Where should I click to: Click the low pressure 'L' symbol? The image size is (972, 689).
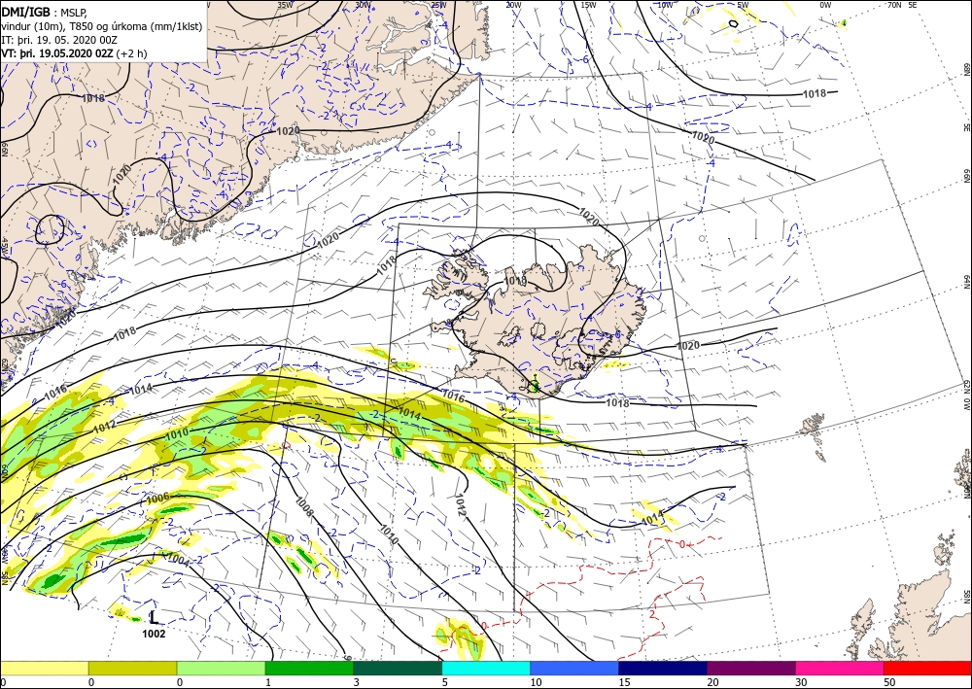click(x=155, y=617)
